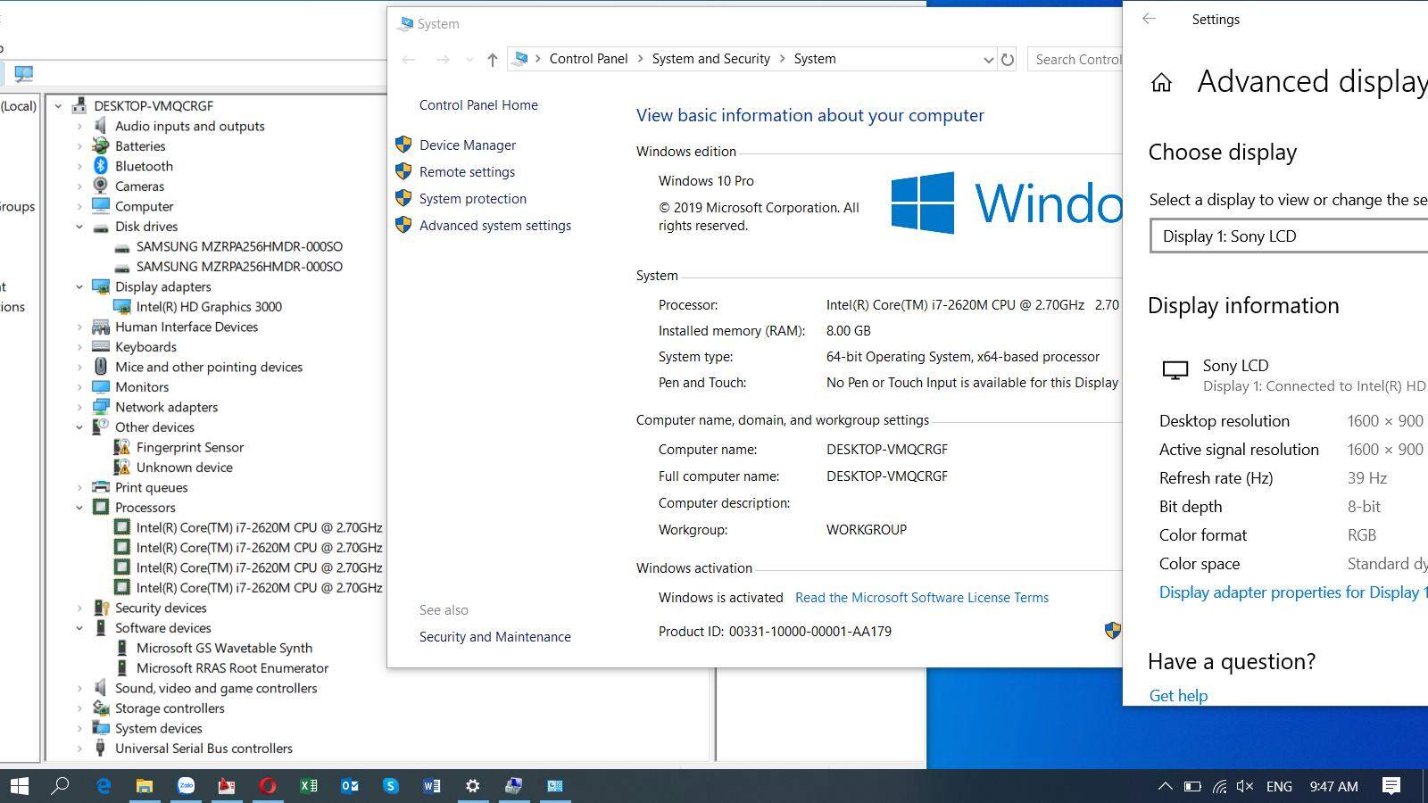The height and width of the screenshot is (803, 1428).
Task: Click the Up arrow navigation button
Action: [x=492, y=60]
